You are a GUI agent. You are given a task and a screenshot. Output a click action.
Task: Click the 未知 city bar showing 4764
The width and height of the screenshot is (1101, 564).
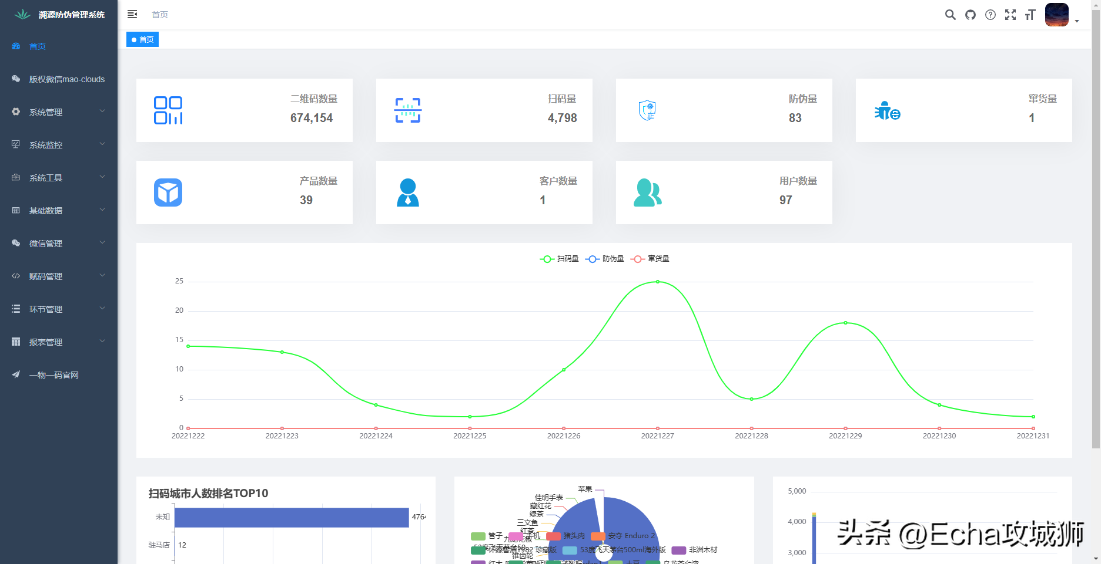tap(292, 518)
